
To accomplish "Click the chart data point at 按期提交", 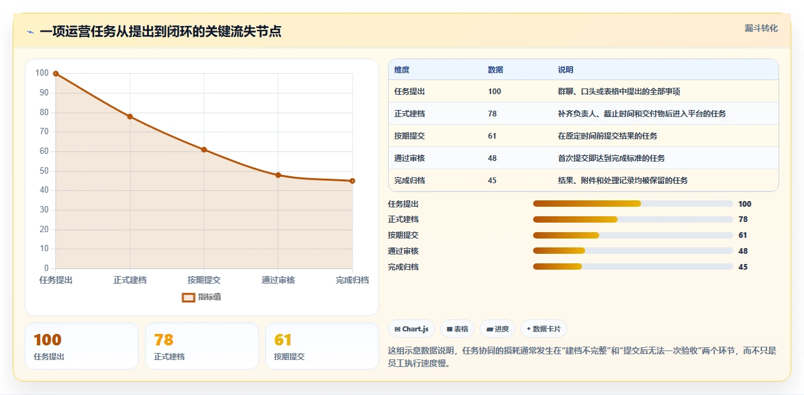I will click(x=204, y=149).
